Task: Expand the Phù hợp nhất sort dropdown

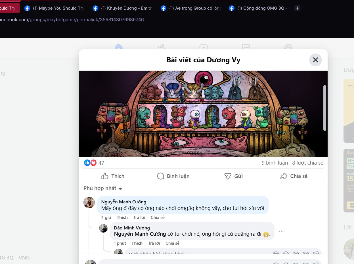Action: 103,188
